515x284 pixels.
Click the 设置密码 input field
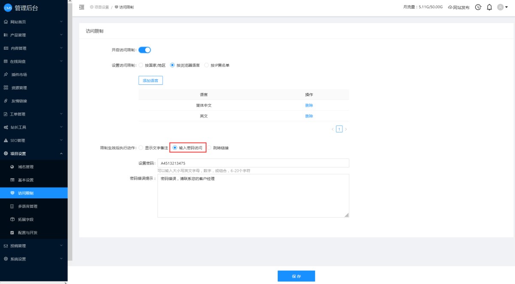point(253,163)
